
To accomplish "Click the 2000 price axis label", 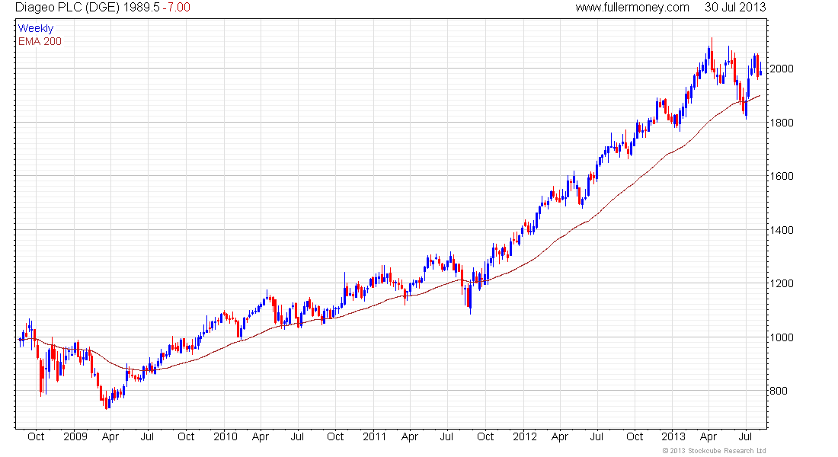I will pos(782,69).
